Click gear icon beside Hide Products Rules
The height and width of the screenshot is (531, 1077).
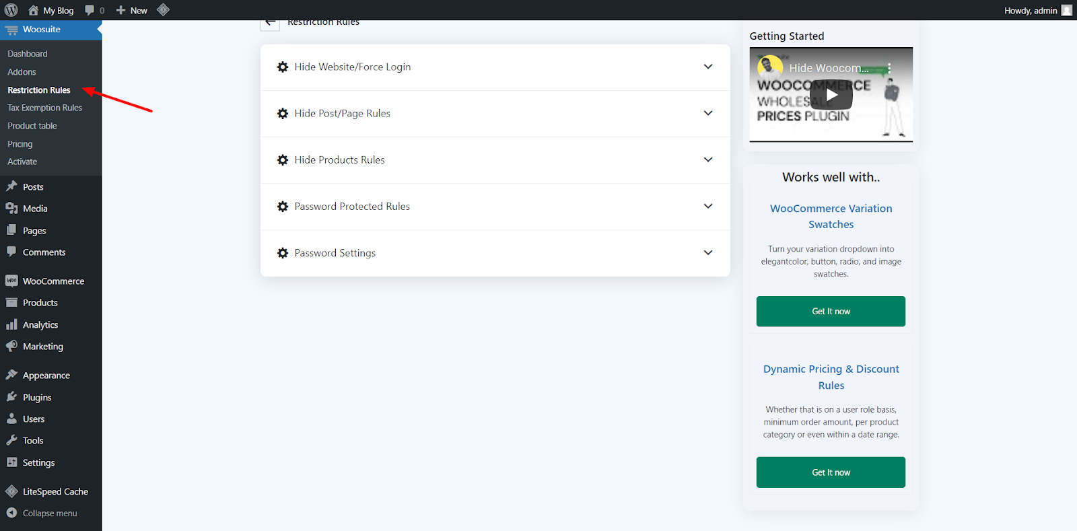tap(283, 160)
